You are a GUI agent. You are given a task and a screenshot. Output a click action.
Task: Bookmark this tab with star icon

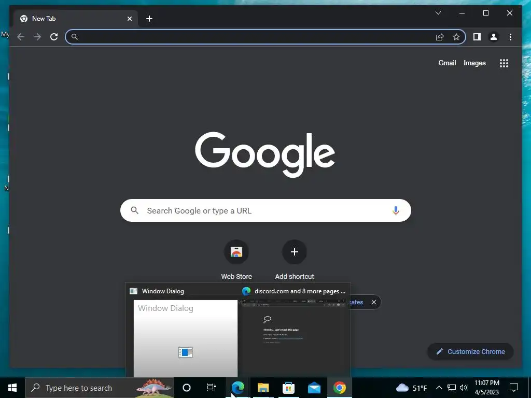coord(456,37)
